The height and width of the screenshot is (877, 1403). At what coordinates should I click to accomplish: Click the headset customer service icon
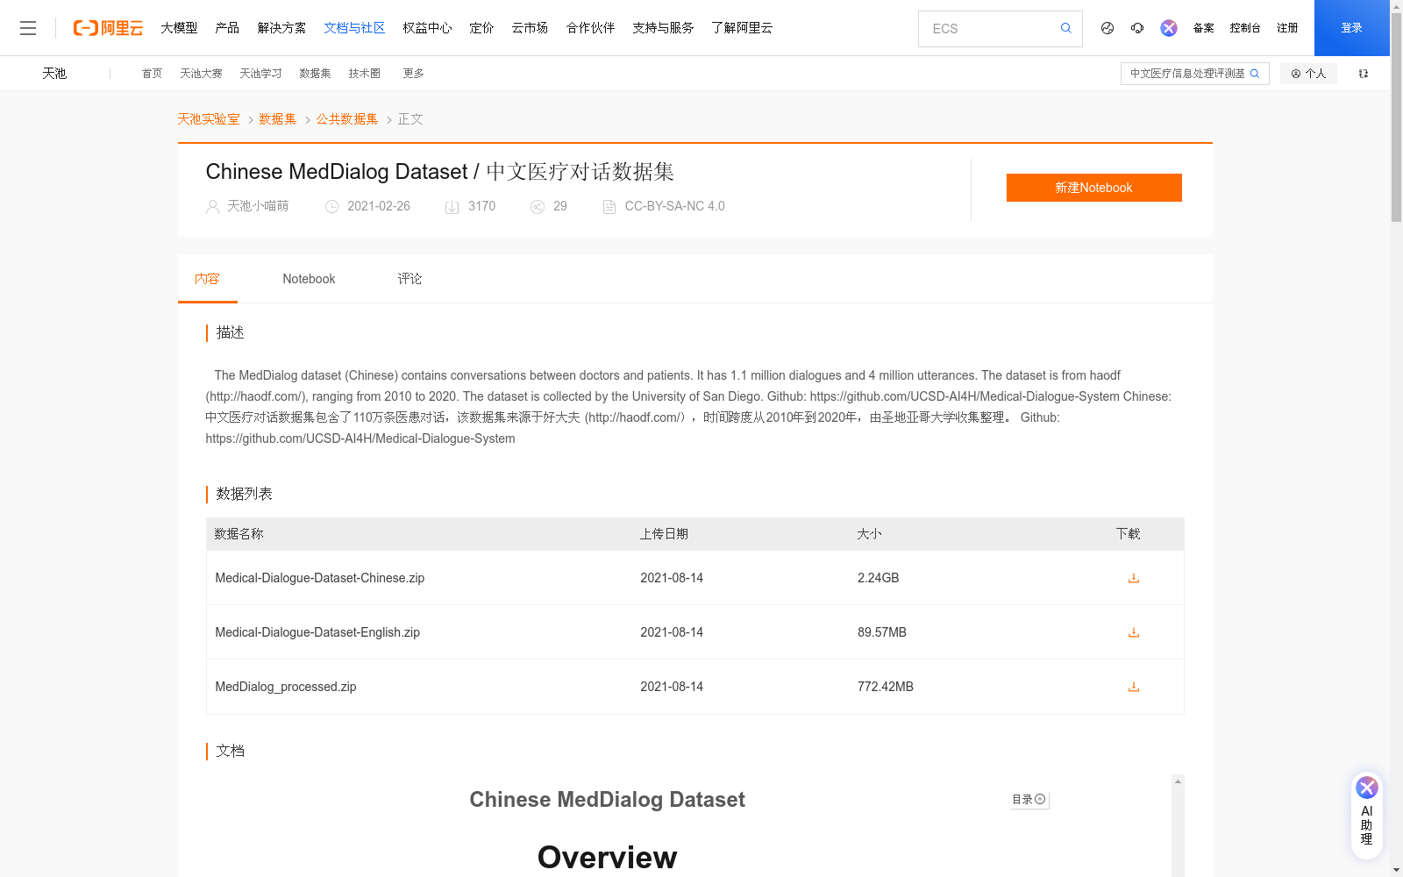point(1137,28)
